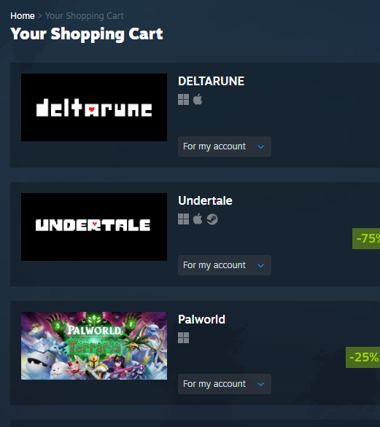Click the Windows platform icon under Undertale
380x427 pixels.
(x=183, y=219)
